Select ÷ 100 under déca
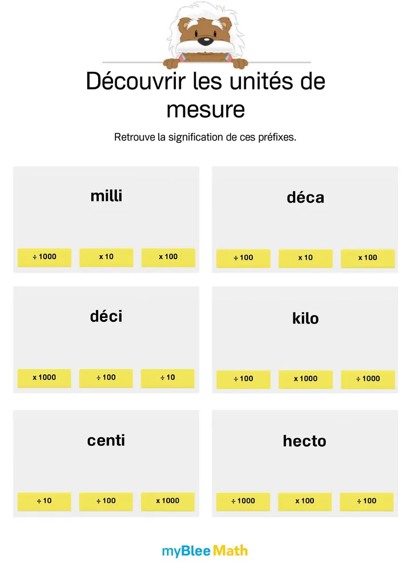The image size is (411, 581). [x=243, y=258]
